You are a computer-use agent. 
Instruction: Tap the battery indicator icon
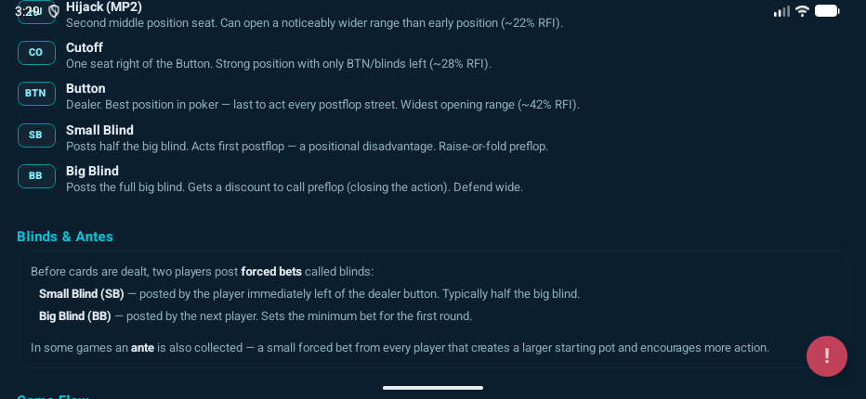[x=826, y=11]
